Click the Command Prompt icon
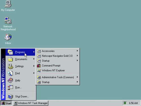141x106 pixels. [39, 66]
